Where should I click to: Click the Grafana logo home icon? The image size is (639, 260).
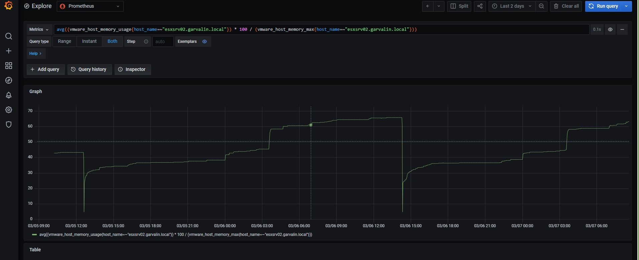coord(9,6)
